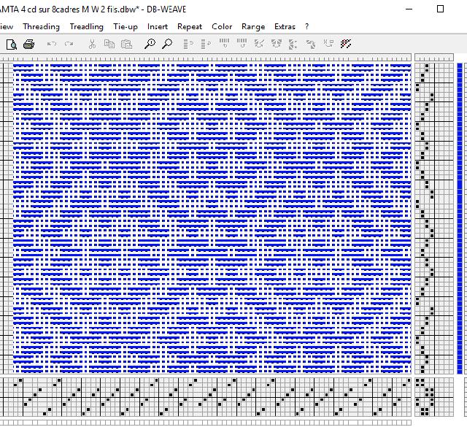Zoom in with the first magnifier icon
This screenshot has height=427, width=467.
pos(150,45)
